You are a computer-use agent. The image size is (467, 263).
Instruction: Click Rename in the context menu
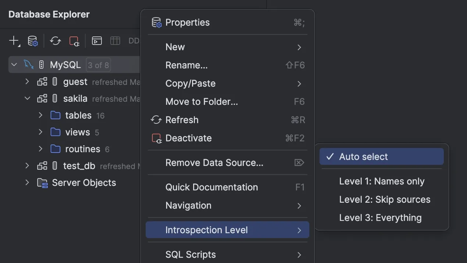[186, 65]
